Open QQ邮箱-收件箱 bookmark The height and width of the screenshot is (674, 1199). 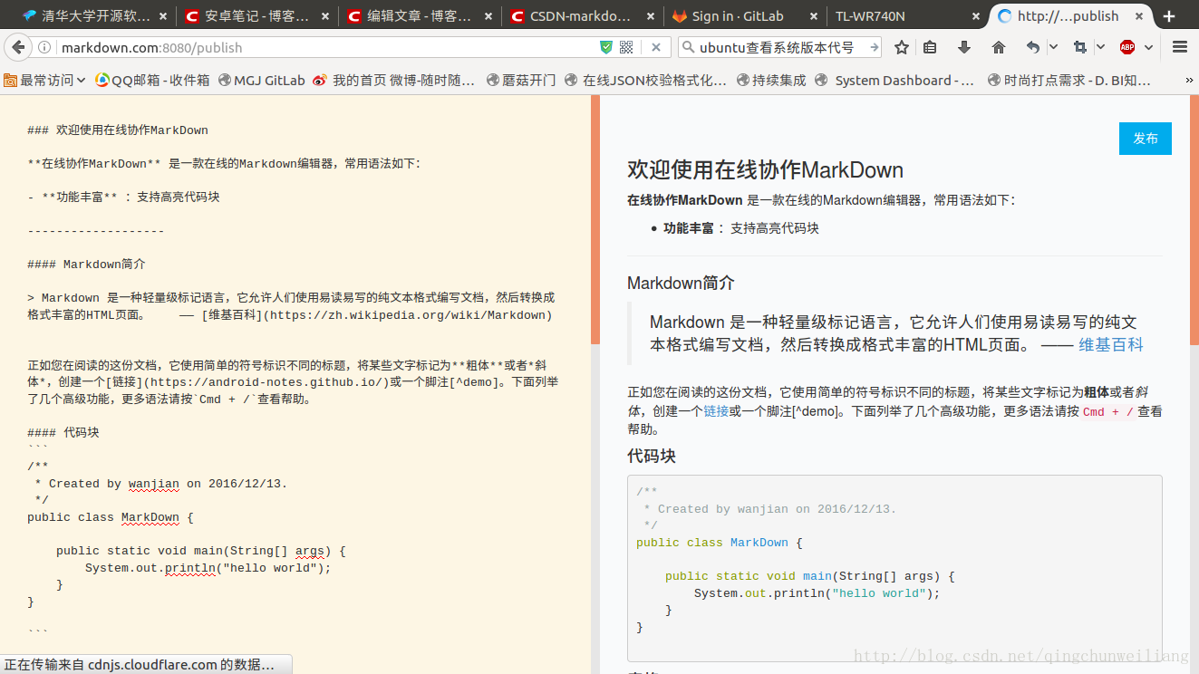tap(153, 81)
